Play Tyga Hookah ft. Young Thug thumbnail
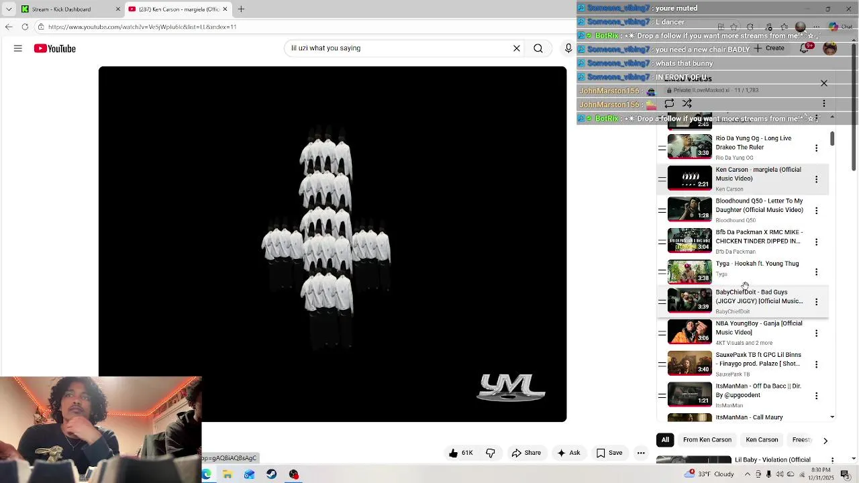 tap(690, 272)
